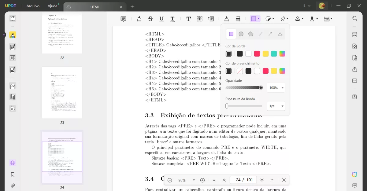Open page 23 from the thumbnail panel
367x191 pixels.
tap(62, 93)
